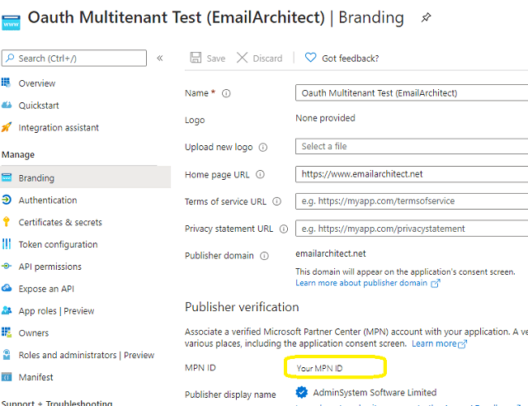Open Got feedback? link text

350,59
